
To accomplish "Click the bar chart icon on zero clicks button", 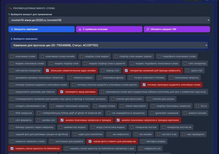I will coord(80,29).
